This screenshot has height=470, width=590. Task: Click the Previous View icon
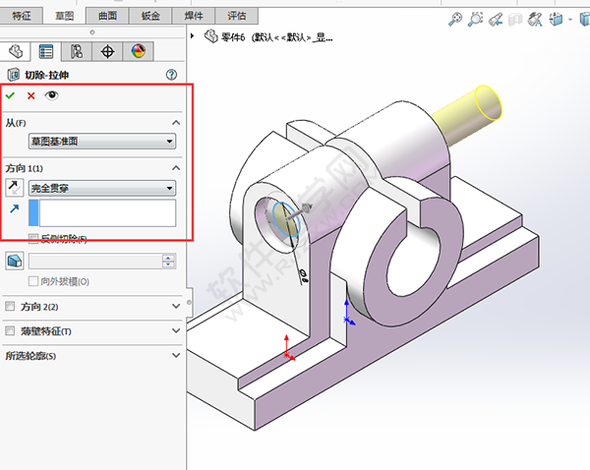click(x=496, y=20)
